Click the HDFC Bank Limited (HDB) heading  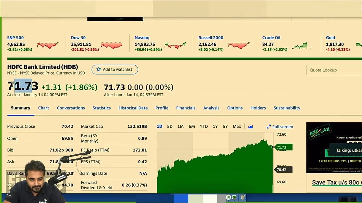42,67
